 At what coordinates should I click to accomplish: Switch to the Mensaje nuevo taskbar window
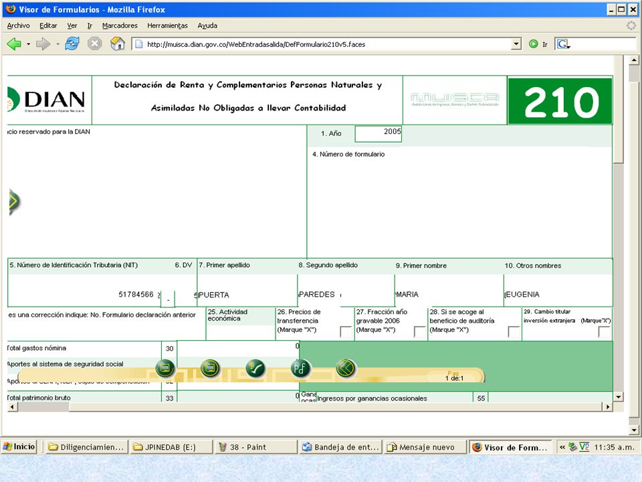coord(426,447)
